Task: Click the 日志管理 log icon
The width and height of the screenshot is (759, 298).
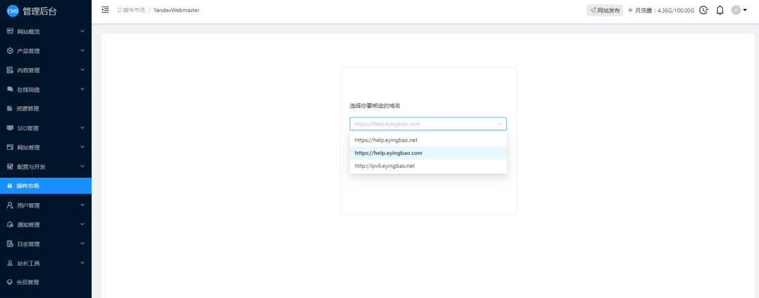Action: (x=9, y=244)
